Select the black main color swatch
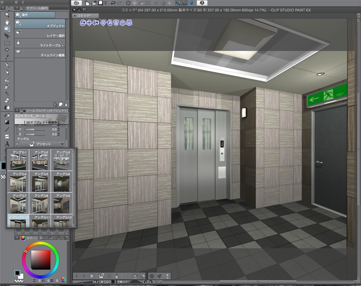The image size is (361, 286). point(17,272)
